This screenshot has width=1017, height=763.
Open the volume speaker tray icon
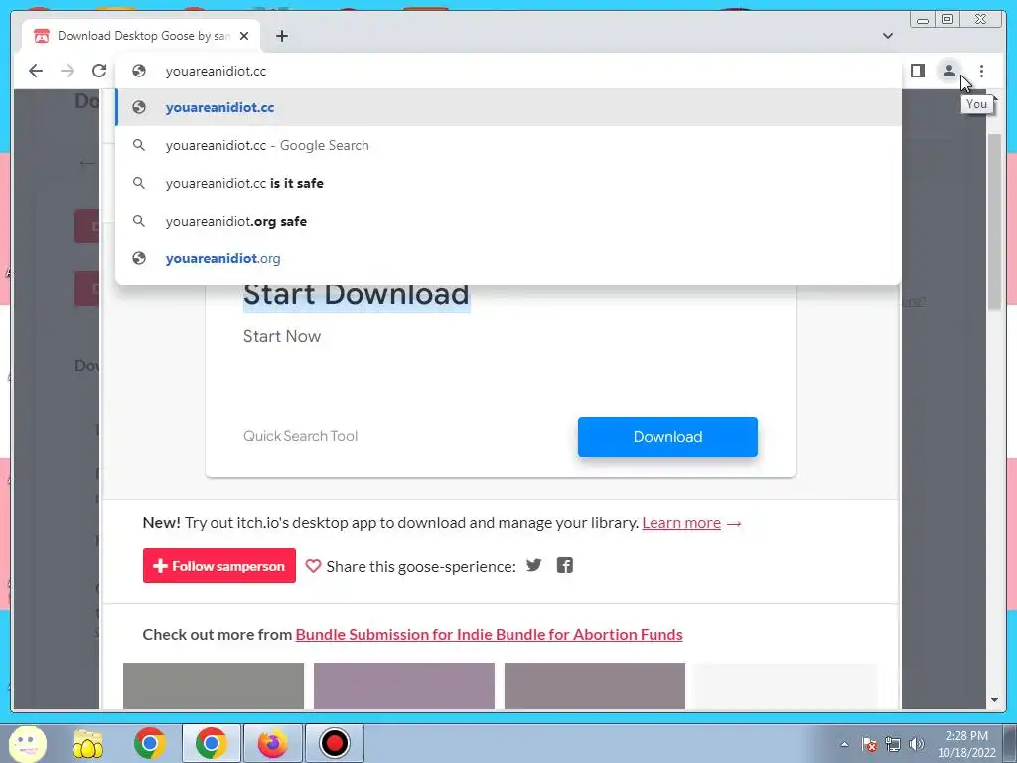[917, 745]
